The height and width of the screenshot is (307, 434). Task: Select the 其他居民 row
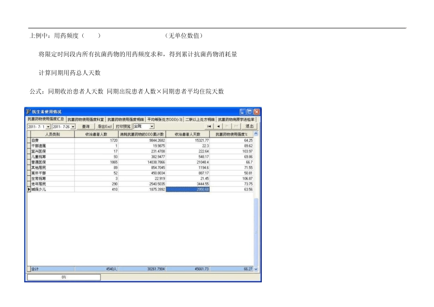click(x=140, y=168)
